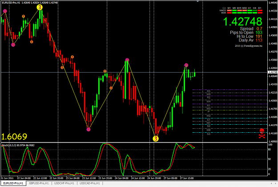Image resolution: width=278 pixels, height=187 pixels.
Task: Click the orange marker above the 23 Jun 20:00 candles
Action: point(105,71)
